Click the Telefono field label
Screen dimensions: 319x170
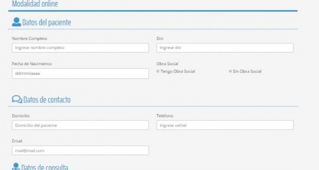coord(165,116)
